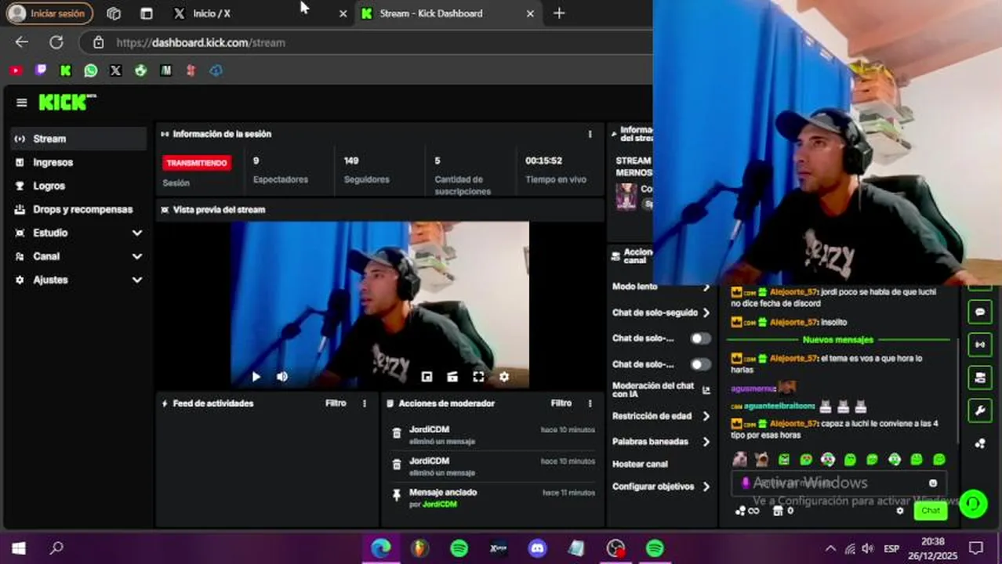Image resolution: width=1002 pixels, height=564 pixels.
Task: Open Configurar objetivos
Action: 662,486
